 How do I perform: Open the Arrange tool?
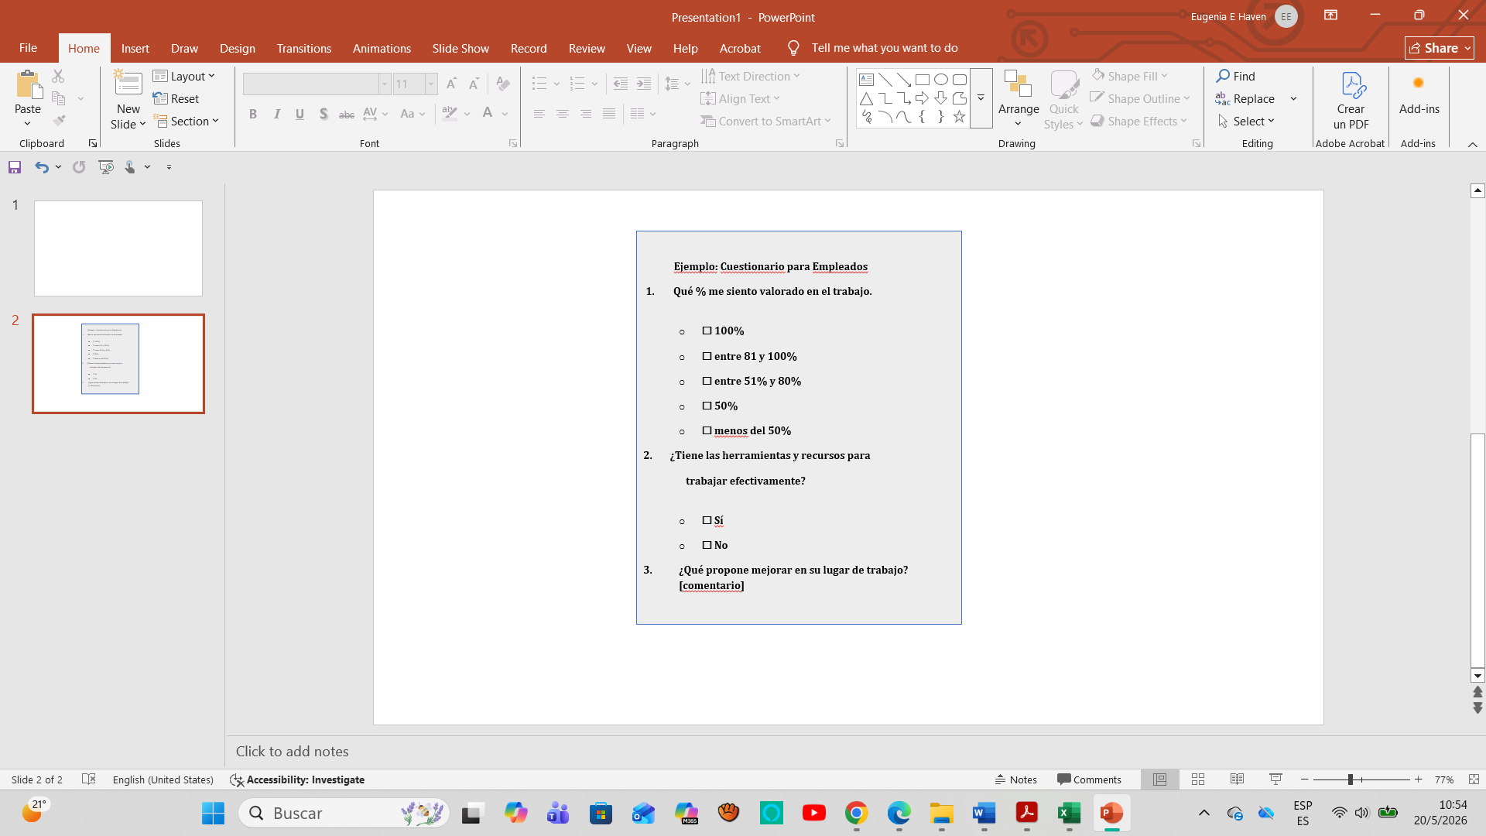[1019, 99]
